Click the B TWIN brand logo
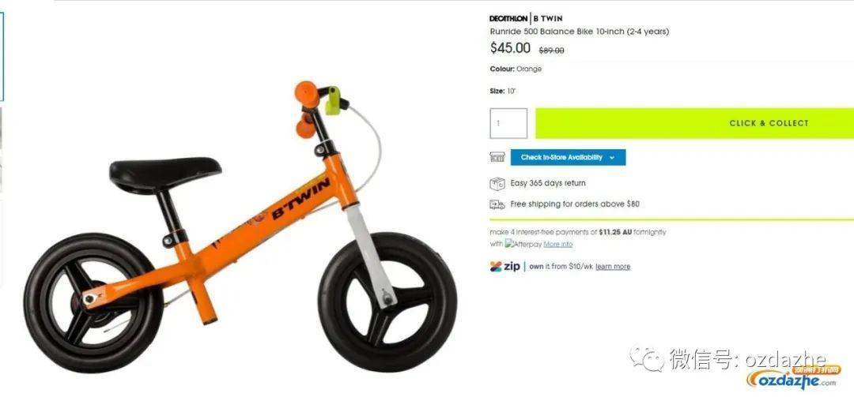This screenshot has height=397, width=854. 548,18
